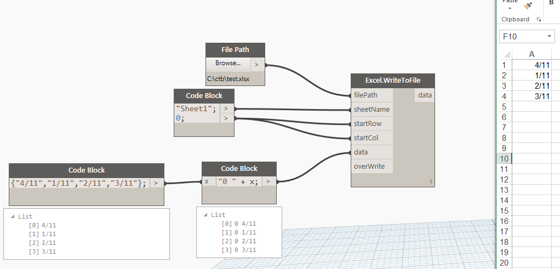
Task: Click output port of the "0 " + x block
Action: 269,181
